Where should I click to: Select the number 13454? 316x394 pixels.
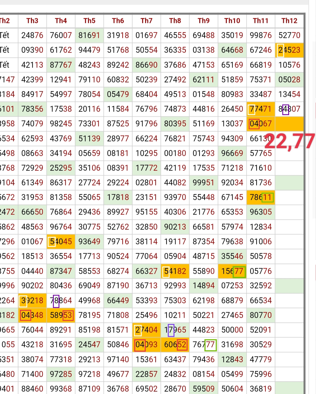coord(289,94)
